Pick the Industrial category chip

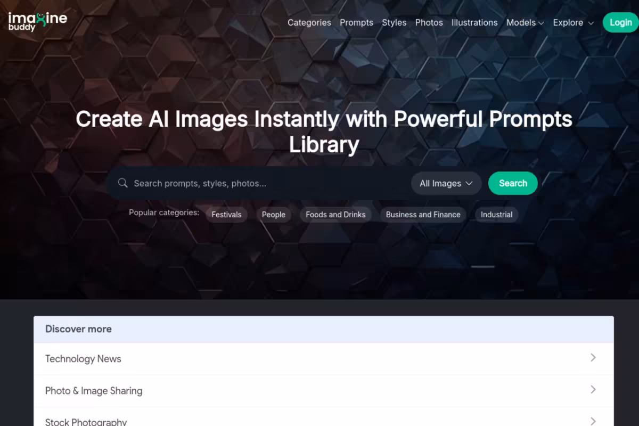pos(496,215)
